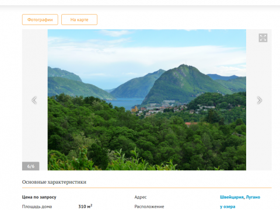Screen dimensions: 280x210
Task: Expand the photo to fullscreen
Action: pyautogui.click(x=263, y=38)
